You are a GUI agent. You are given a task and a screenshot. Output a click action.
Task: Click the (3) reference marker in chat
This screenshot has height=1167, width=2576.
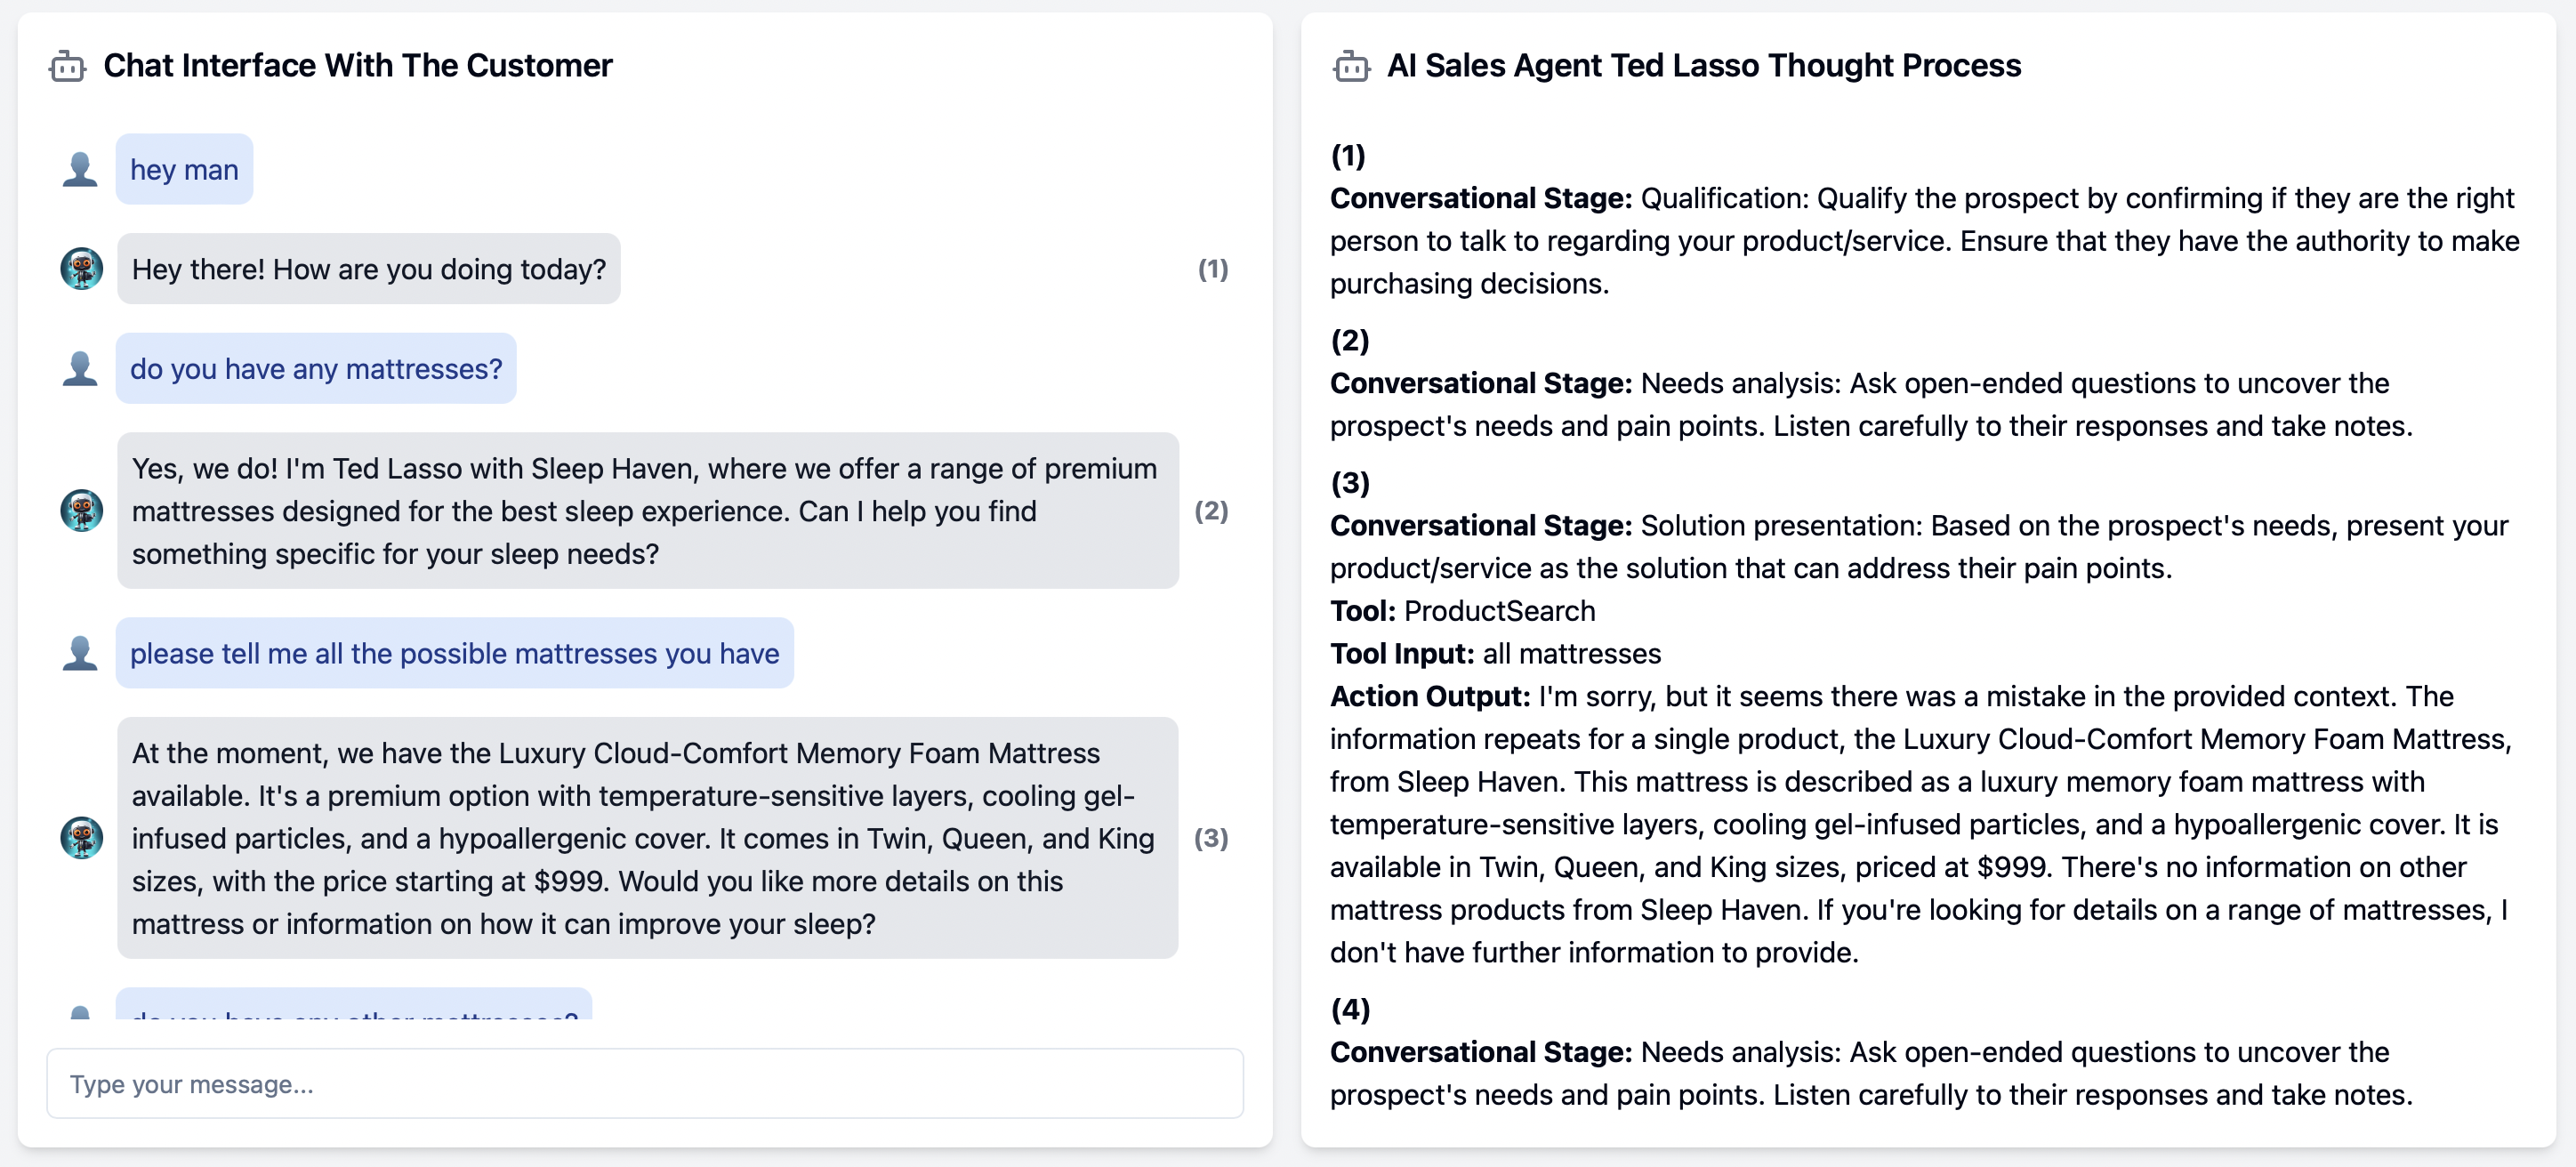click(1210, 838)
